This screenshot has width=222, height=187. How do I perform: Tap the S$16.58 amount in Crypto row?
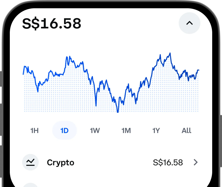(x=168, y=162)
